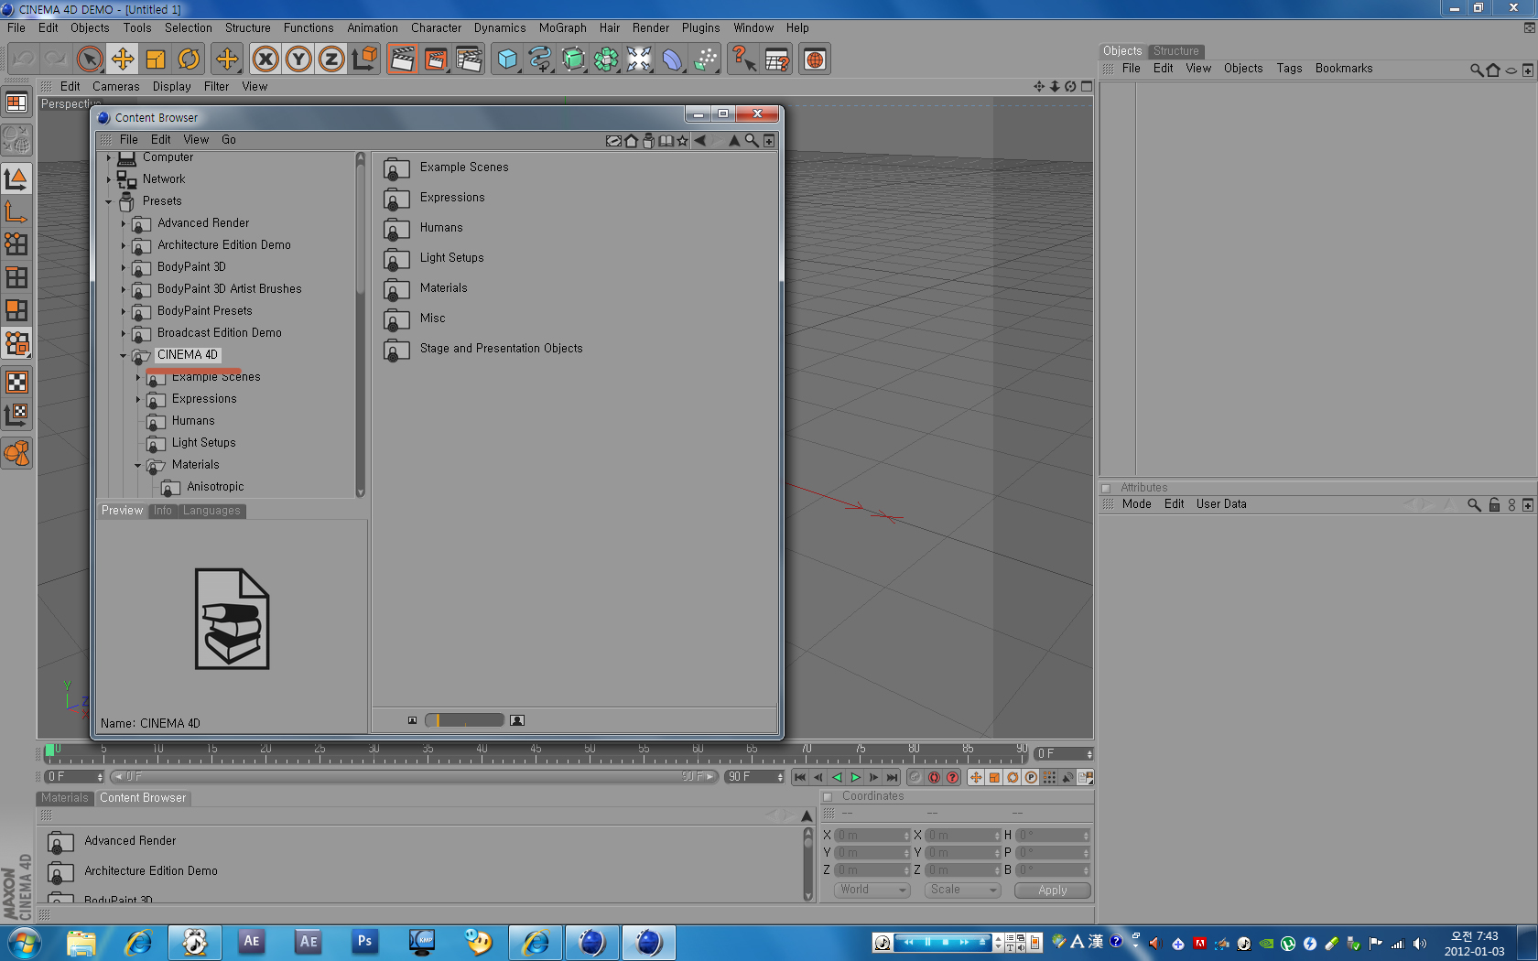This screenshot has height=961, width=1538.
Task: Click the back arrow in Content Browser
Action: 700,140
